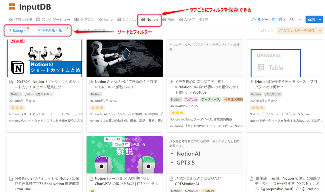Select the Notion view tab
This screenshot has height=192, width=325.
click(x=149, y=19)
